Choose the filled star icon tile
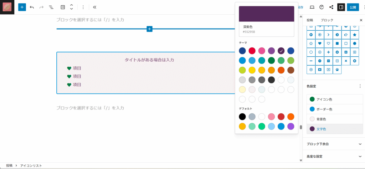365x169 pixels. 355,35
